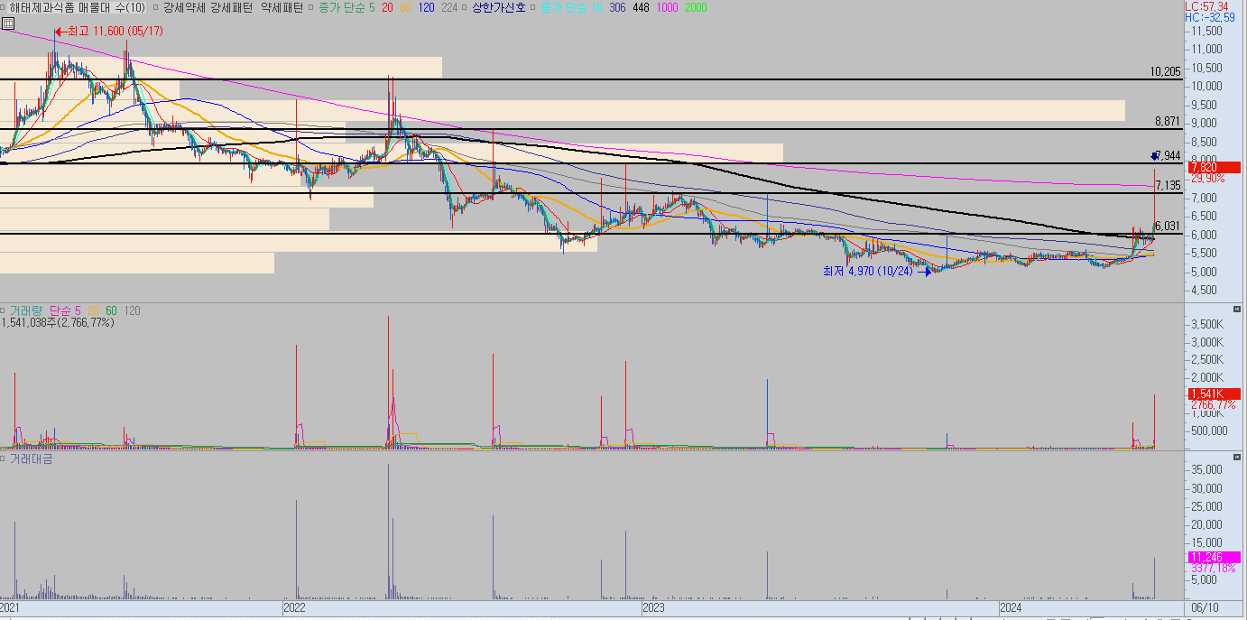Toggle the 종가 단순 10 indicator square
This screenshot has width=1247, height=620.
(x=533, y=7)
